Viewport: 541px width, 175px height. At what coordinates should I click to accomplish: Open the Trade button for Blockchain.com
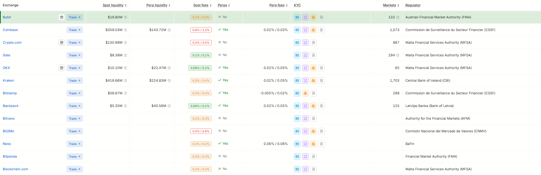[x=75, y=169]
